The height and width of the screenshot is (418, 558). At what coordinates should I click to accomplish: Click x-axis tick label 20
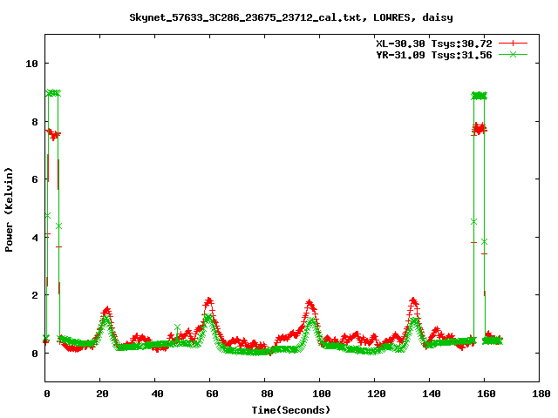coord(102,394)
